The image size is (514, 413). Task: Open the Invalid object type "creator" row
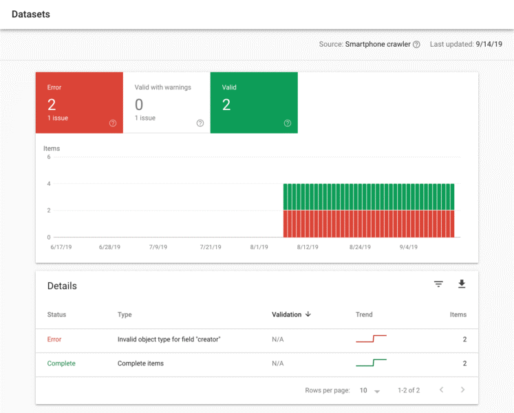[169, 339]
